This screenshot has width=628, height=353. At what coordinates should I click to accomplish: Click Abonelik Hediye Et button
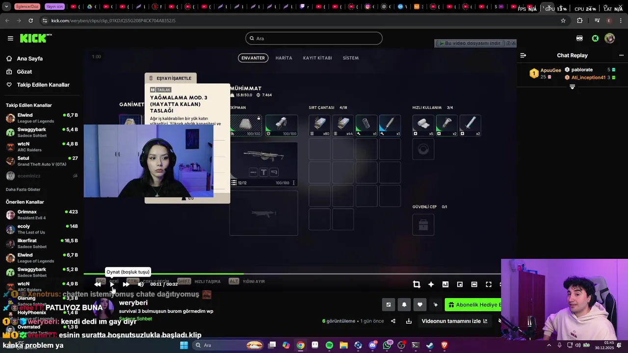(473, 304)
